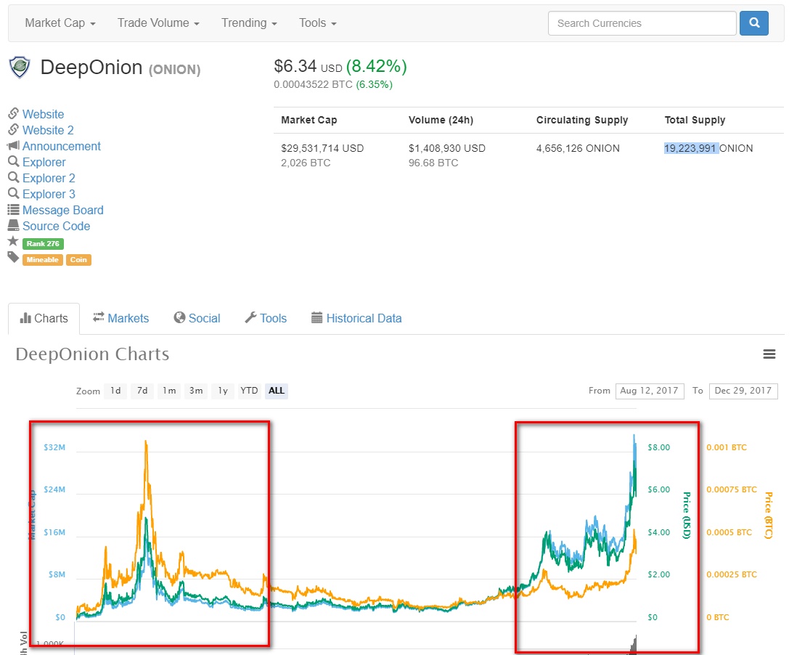The height and width of the screenshot is (655, 797).
Task: Switch to the Charts tab
Action: tap(44, 318)
